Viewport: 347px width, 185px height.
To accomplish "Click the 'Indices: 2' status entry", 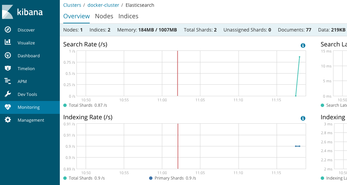I will pyautogui.click(x=100, y=30).
